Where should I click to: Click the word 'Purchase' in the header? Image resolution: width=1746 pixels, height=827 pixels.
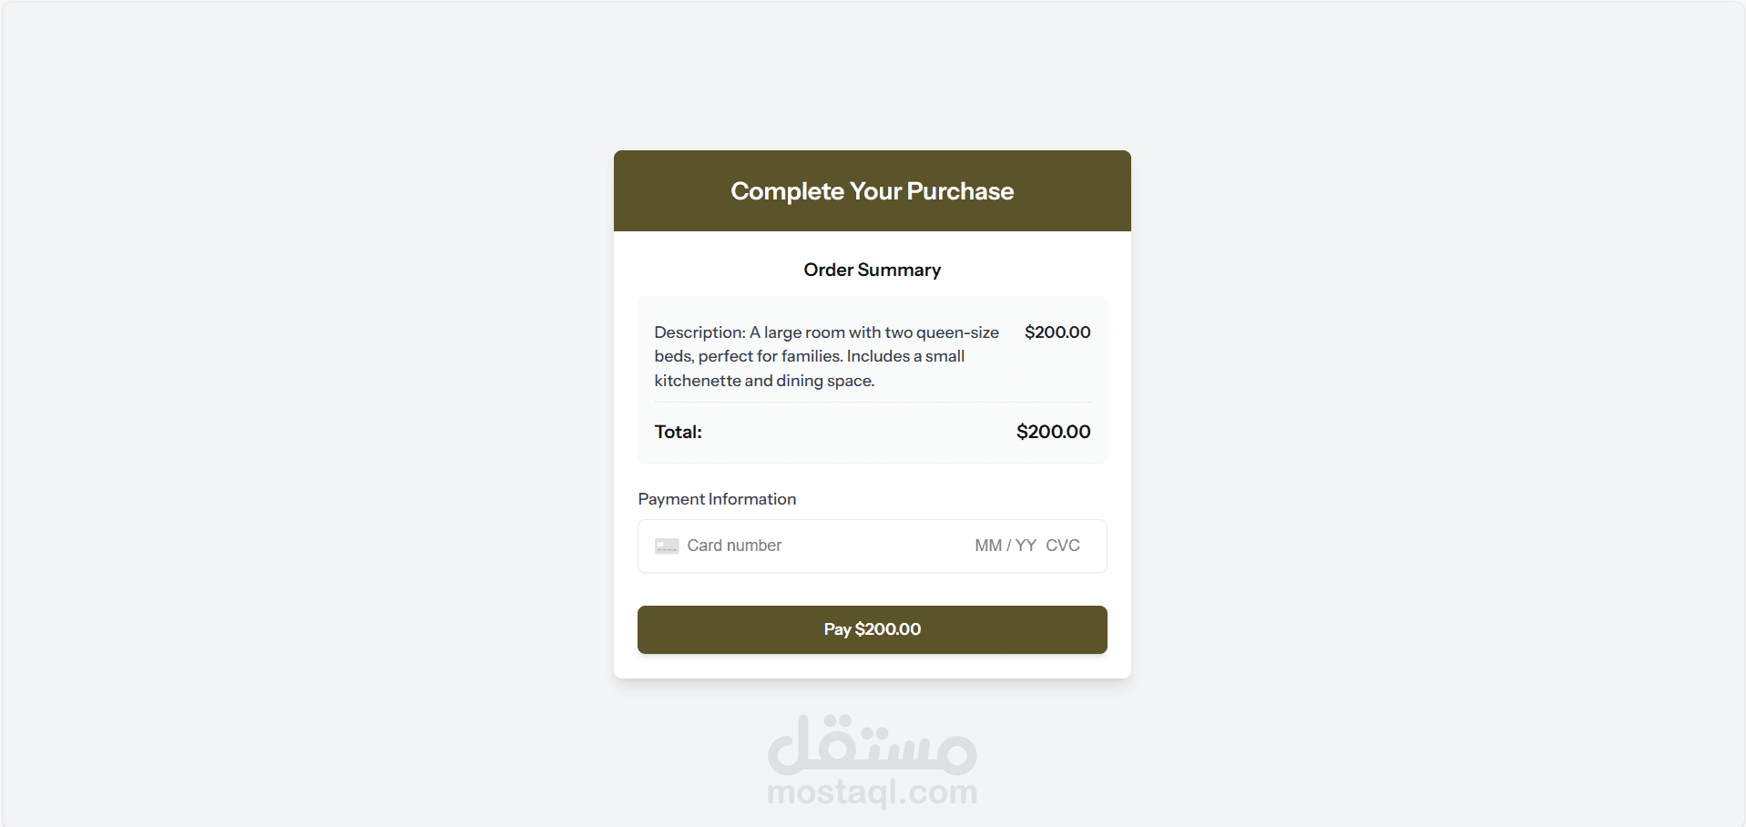pyautogui.click(x=960, y=191)
